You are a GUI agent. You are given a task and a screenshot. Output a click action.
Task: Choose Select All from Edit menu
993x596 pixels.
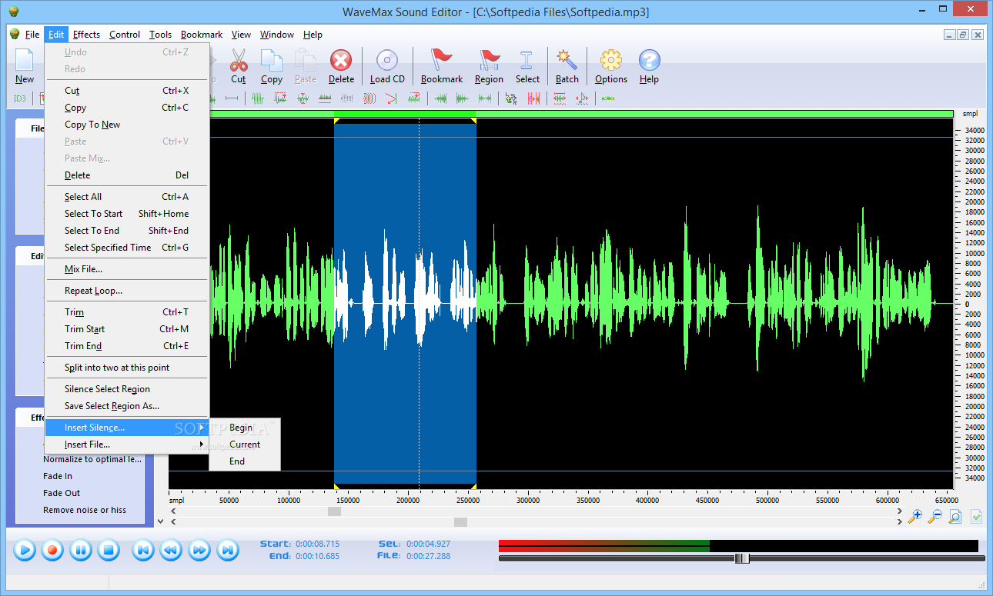[127, 197]
